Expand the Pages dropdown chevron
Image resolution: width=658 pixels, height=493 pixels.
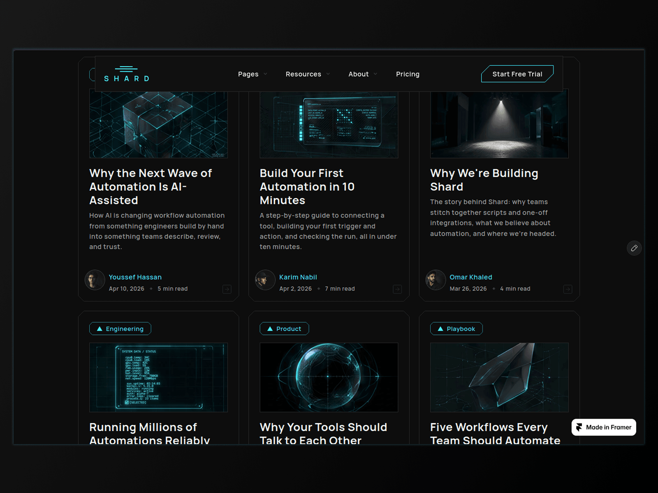(265, 74)
